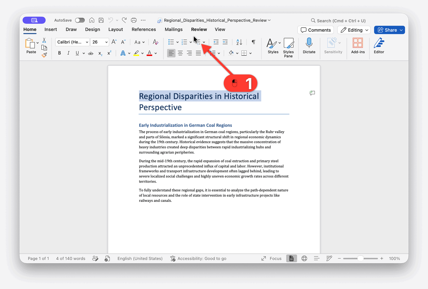Image resolution: width=428 pixels, height=289 pixels.
Task: Toggle the AutoSave switch
Action: tap(80, 20)
